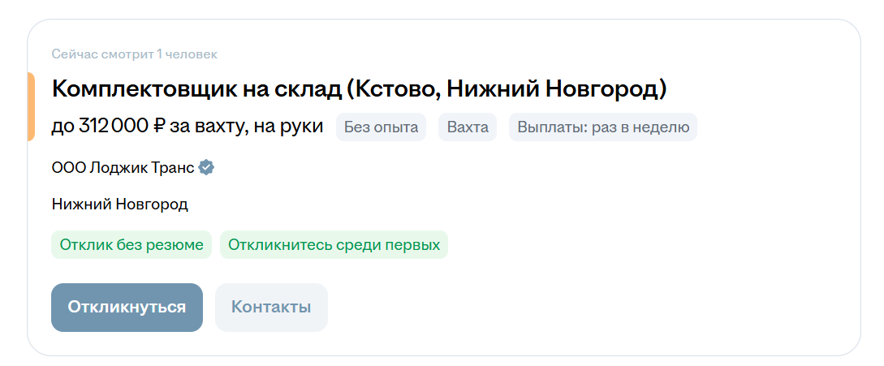Click the Отклик без резюме label
Viewport: 884px width, 366px height.
(132, 245)
